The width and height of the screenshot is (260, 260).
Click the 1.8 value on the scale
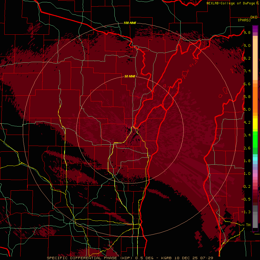point(247,161)
